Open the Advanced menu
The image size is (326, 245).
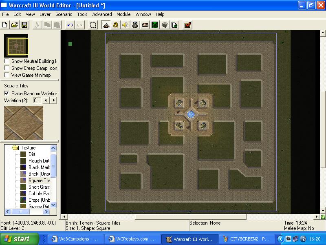click(x=102, y=14)
